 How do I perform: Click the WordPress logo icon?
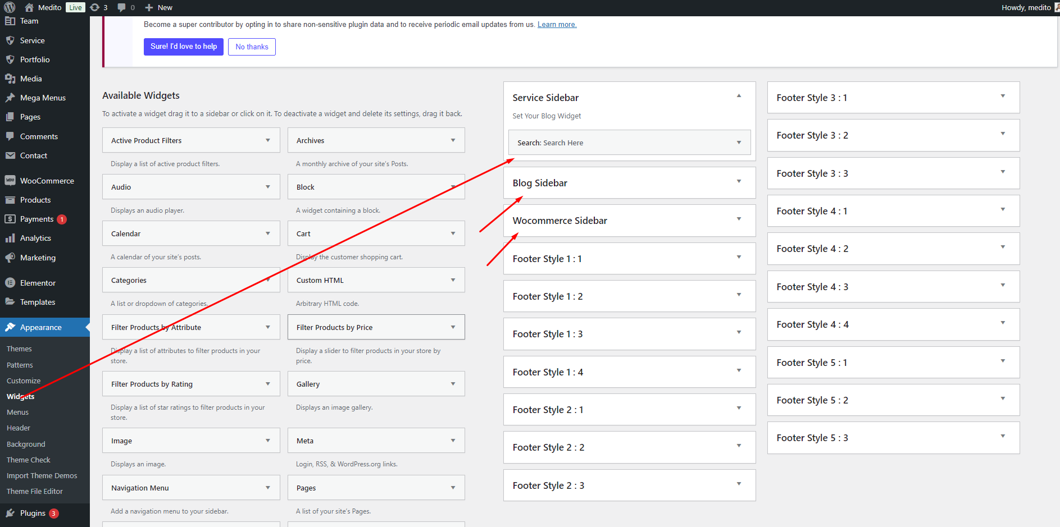click(10, 7)
